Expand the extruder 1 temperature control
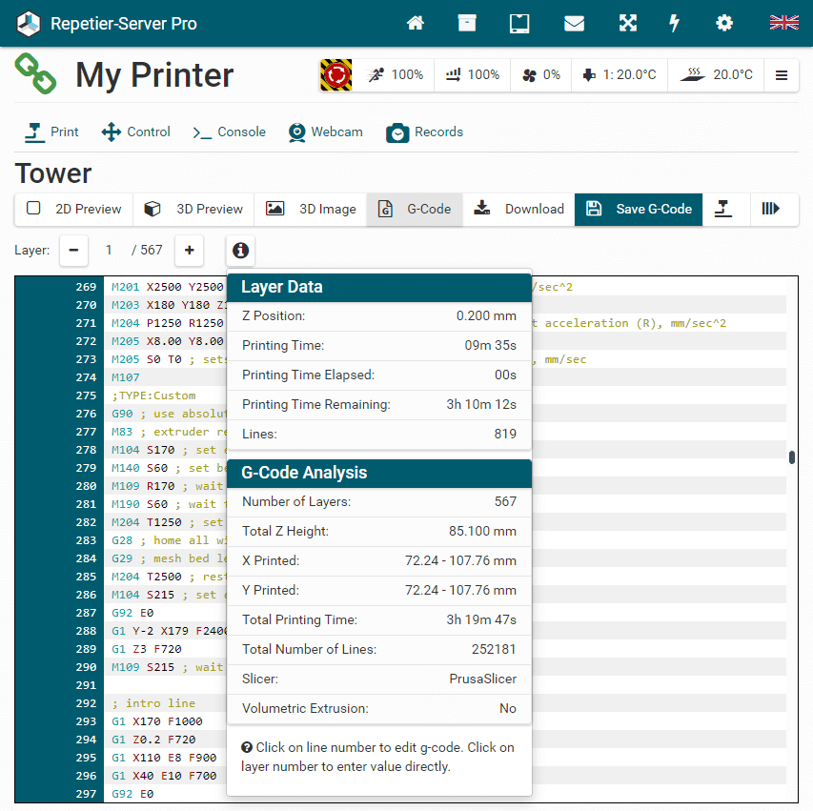This screenshot has height=811, width=813. tap(620, 75)
